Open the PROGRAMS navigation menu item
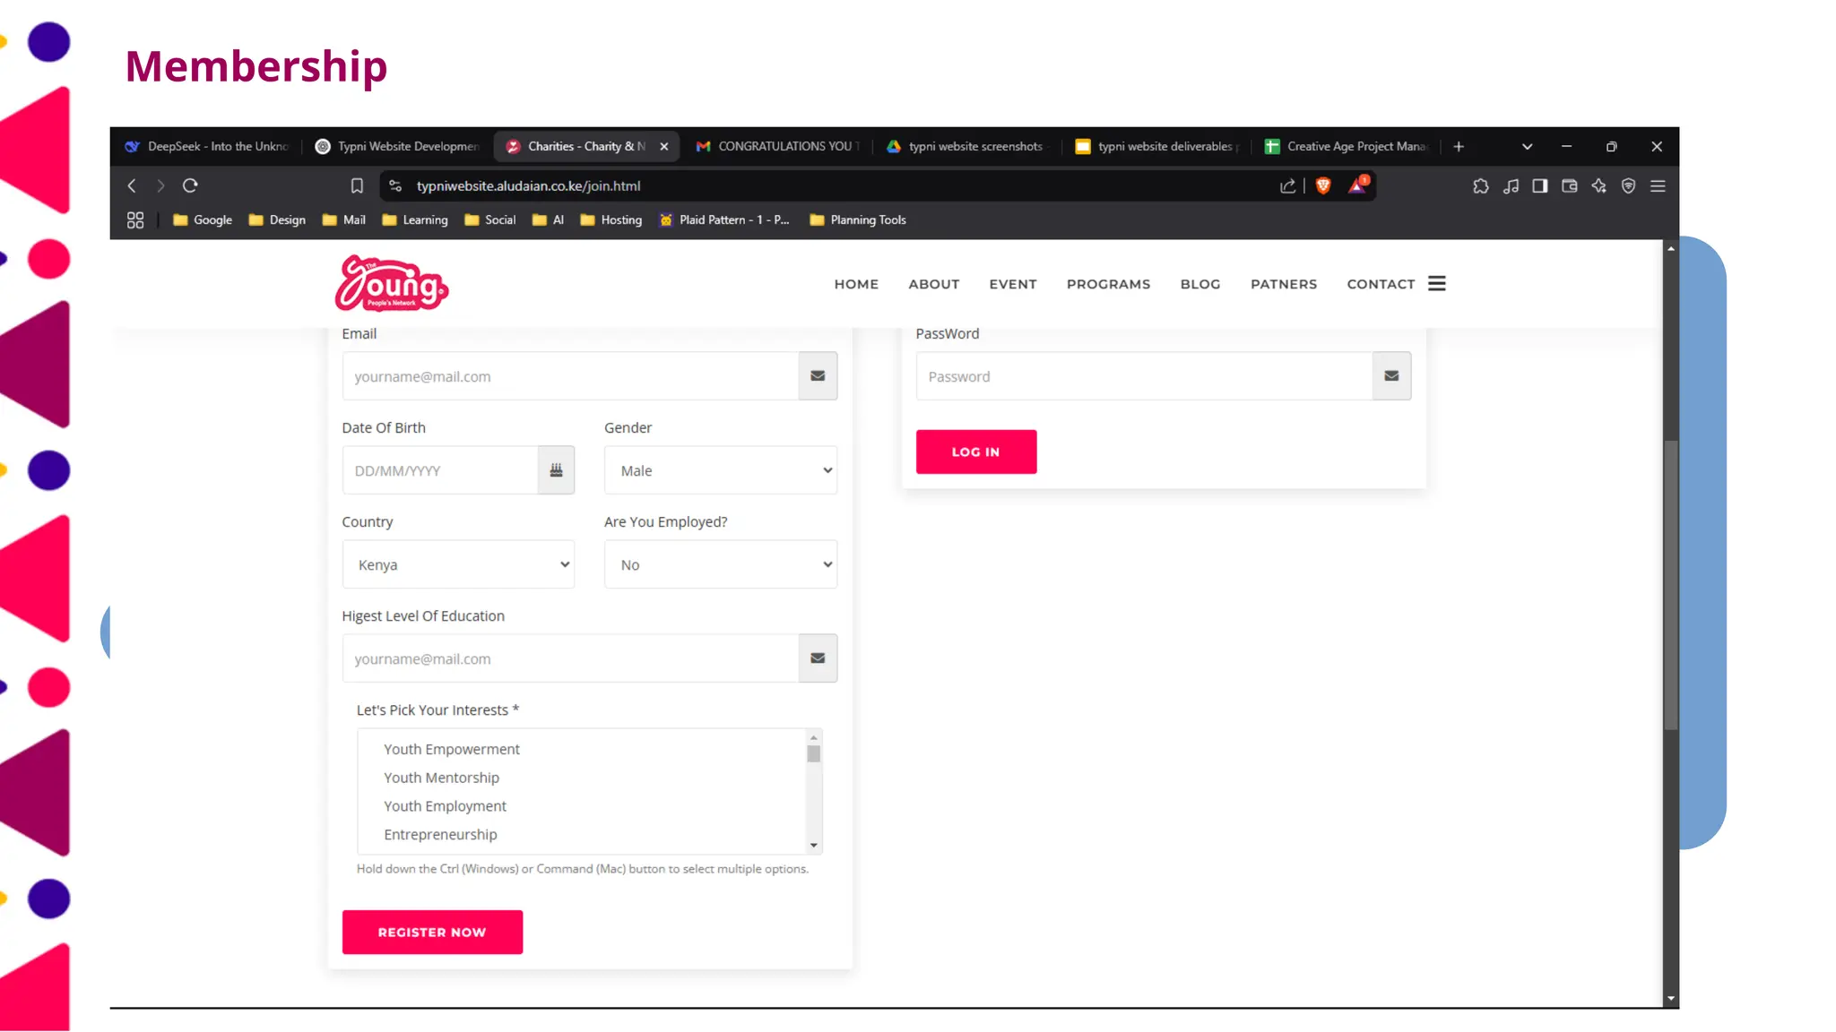The width and height of the screenshot is (1836, 1032). 1108,284
